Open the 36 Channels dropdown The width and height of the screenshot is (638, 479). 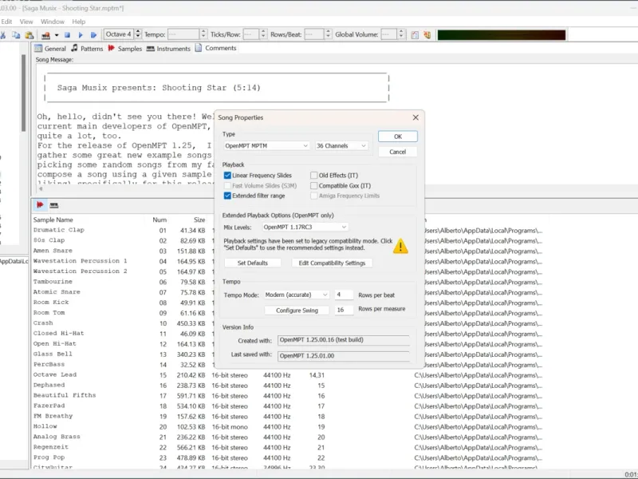tap(341, 145)
